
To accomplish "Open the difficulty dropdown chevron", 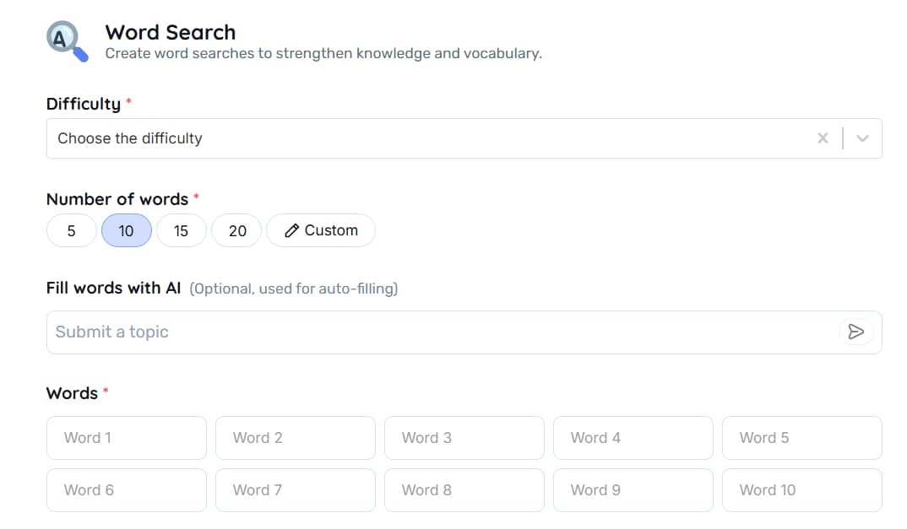I will tap(861, 138).
